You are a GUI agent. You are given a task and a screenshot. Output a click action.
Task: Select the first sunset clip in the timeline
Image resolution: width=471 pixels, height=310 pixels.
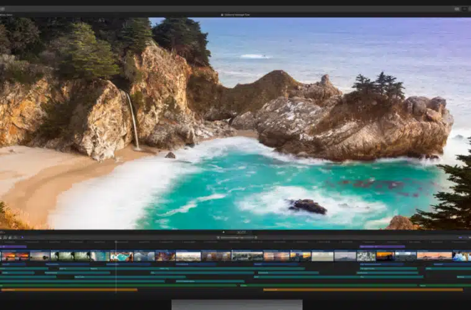pyautogui.click(x=15, y=255)
